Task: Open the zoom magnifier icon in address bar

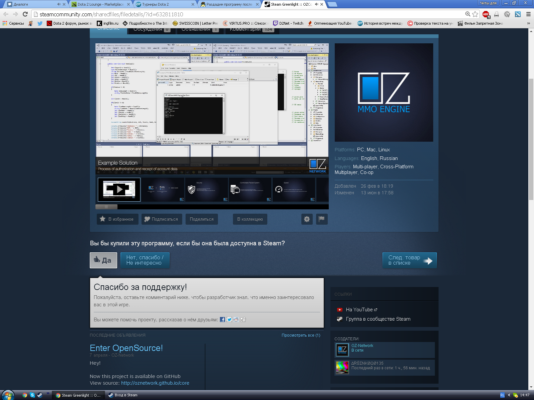Action: tap(468, 14)
